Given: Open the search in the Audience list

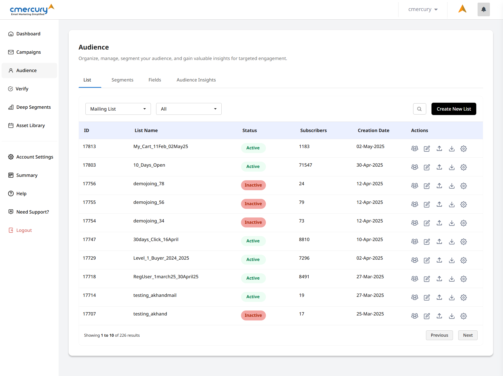Looking at the screenshot, I should 419,109.
